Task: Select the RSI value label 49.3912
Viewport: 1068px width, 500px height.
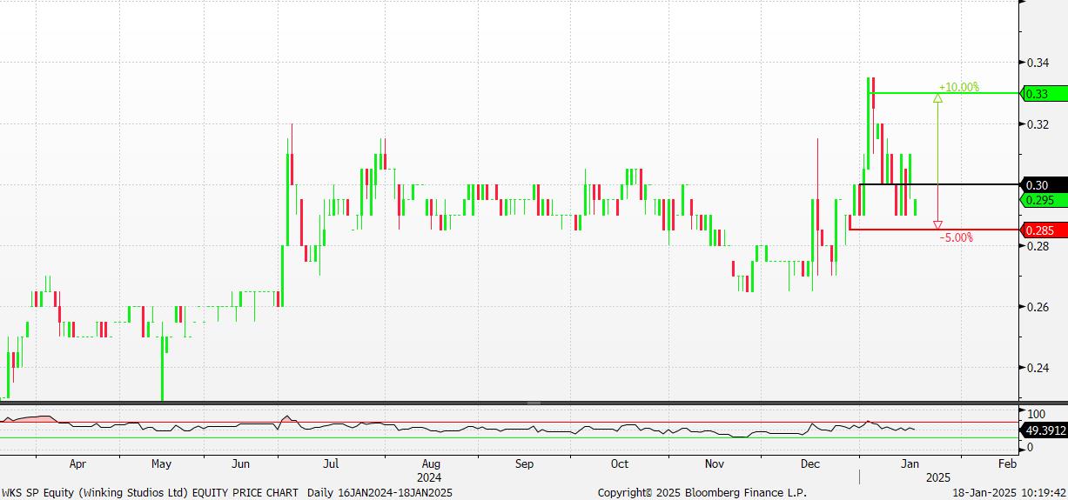Action: [x=1044, y=430]
